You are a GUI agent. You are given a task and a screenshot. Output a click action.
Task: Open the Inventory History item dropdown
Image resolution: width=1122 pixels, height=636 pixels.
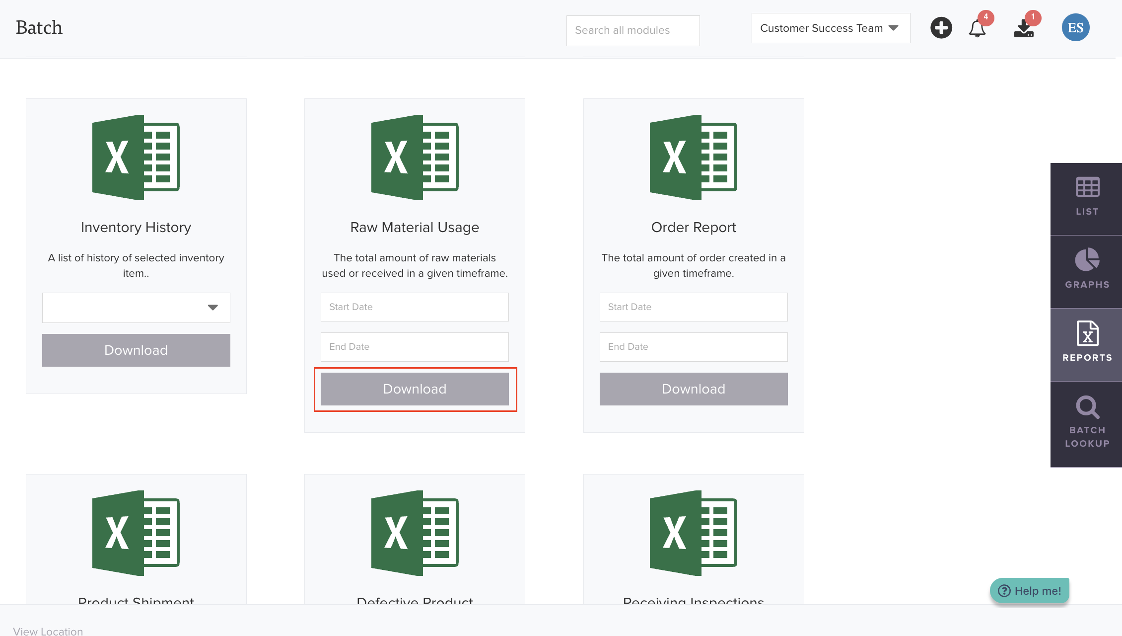pyautogui.click(x=136, y=308)
